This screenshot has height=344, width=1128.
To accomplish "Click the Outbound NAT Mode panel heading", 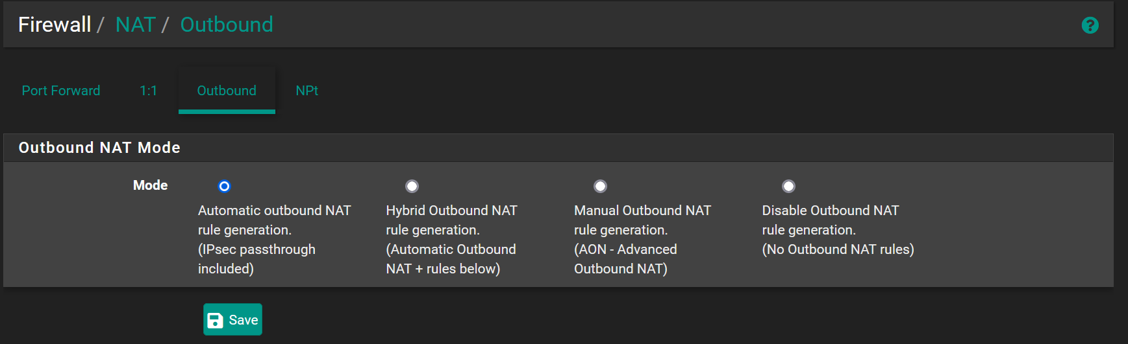I will (99, 148).
